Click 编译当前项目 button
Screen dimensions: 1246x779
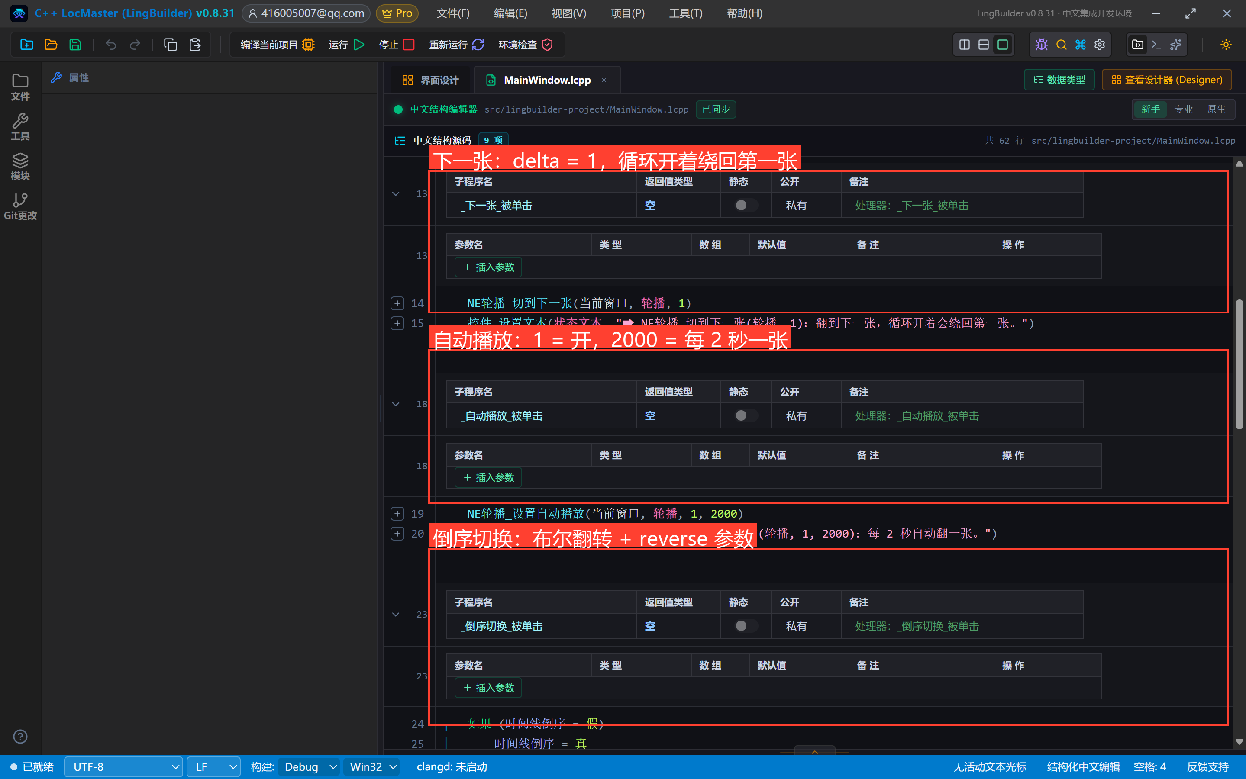coord(277,45)
